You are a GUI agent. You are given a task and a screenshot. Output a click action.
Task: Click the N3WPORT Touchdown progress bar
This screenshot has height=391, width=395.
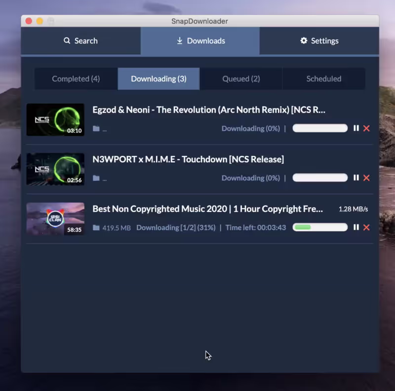[x=320, y=178]
